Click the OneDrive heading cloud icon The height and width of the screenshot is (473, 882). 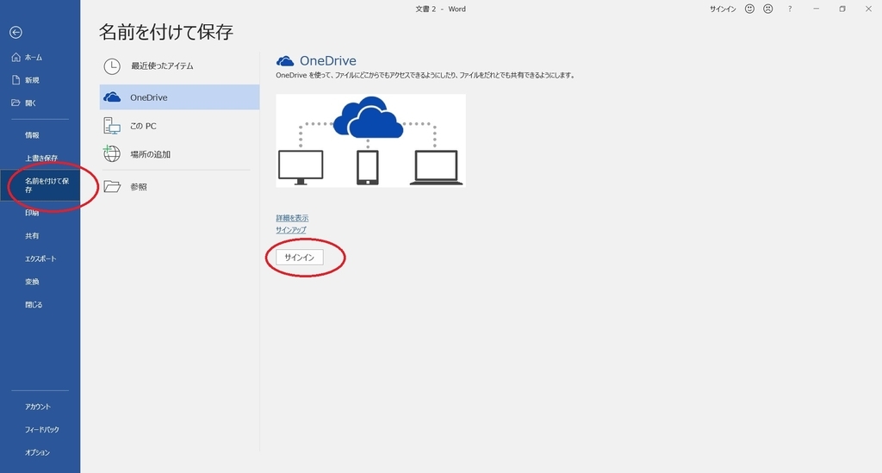[285, 61]
